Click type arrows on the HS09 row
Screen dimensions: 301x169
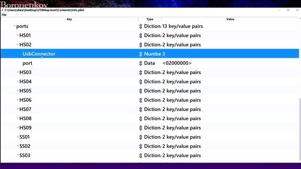tap(141, 128)
